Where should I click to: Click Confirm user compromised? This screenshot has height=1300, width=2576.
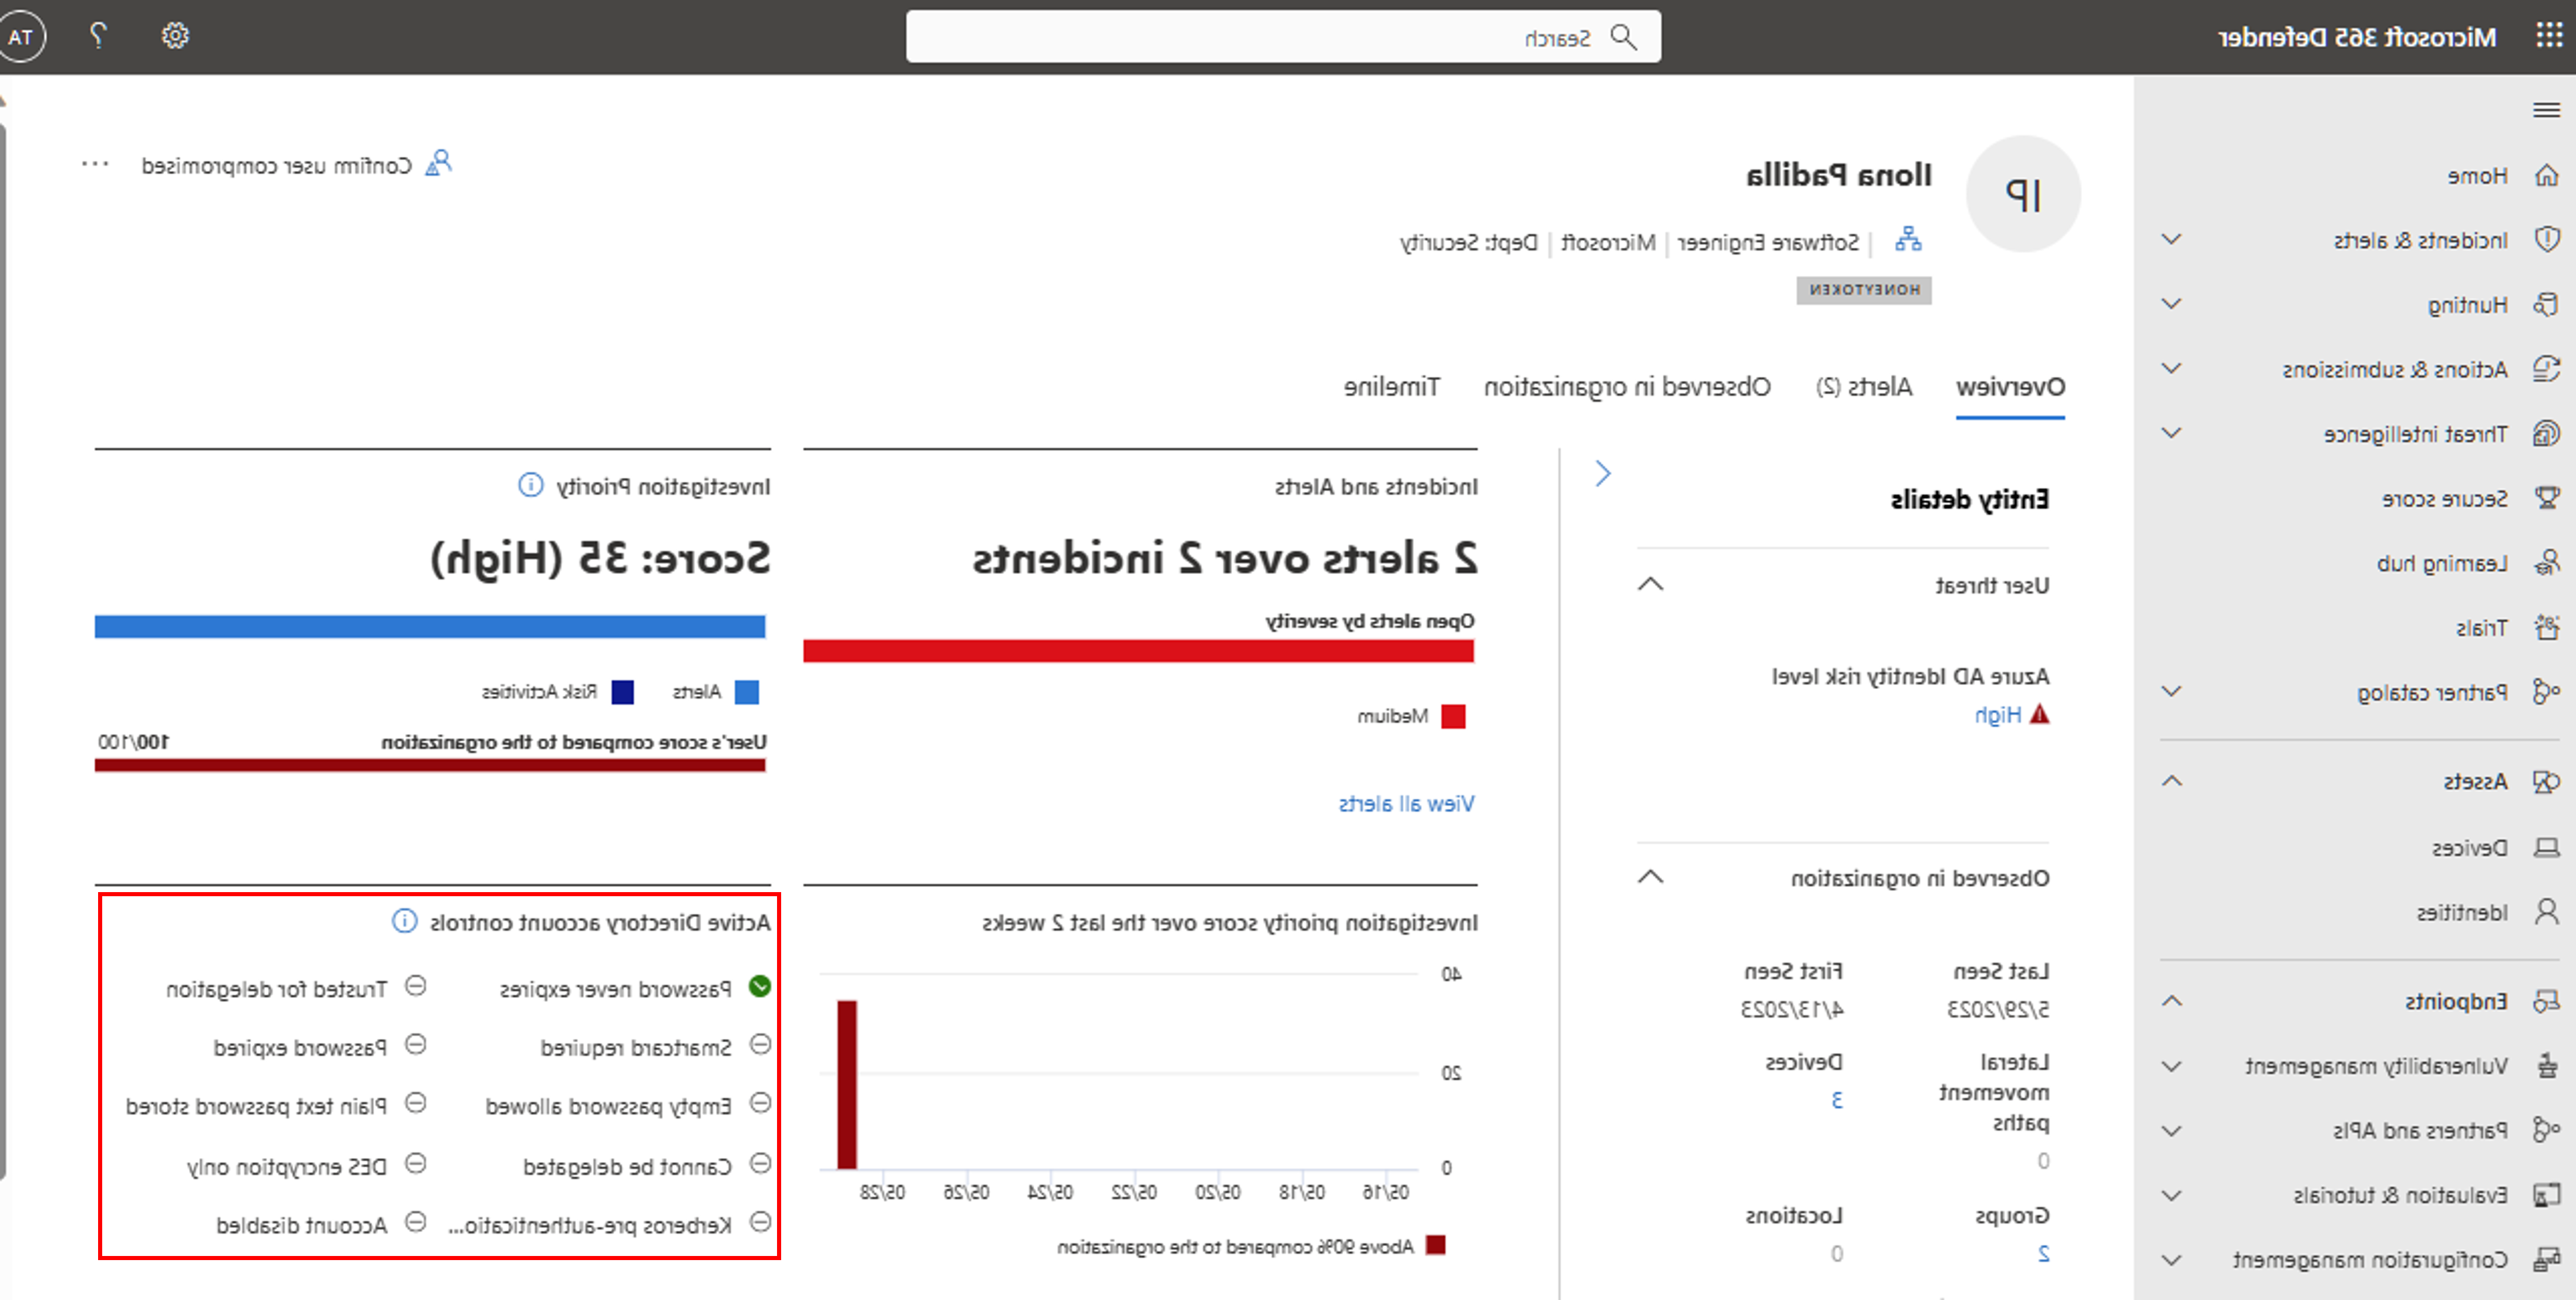pyautogui.click(x=296, y=165)
